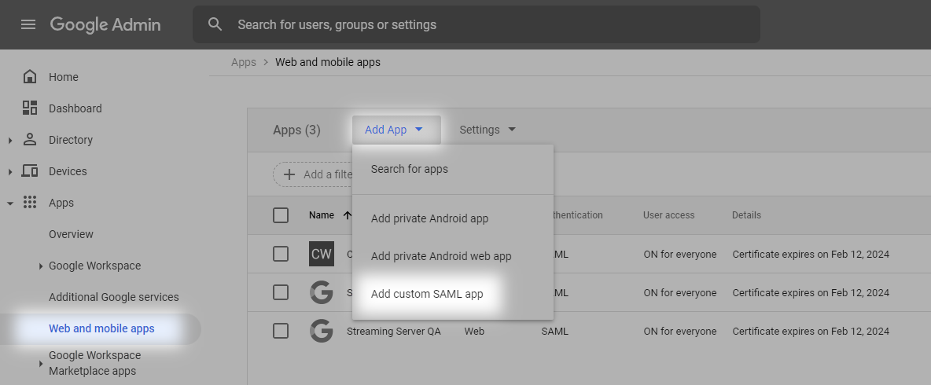Select Add private Android web app
This screenshot has height=385, width=931.
441,256
